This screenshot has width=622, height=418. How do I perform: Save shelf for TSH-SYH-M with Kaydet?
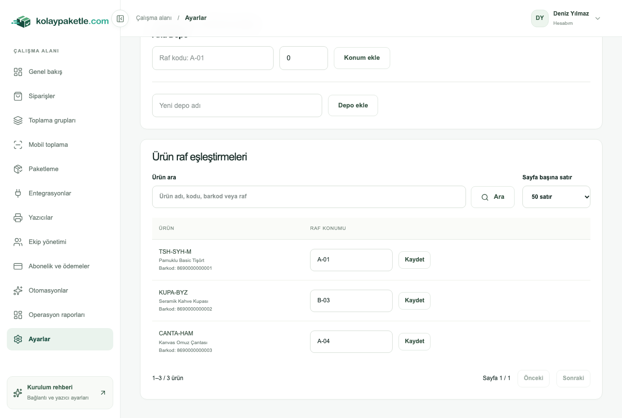coord(415,260)
